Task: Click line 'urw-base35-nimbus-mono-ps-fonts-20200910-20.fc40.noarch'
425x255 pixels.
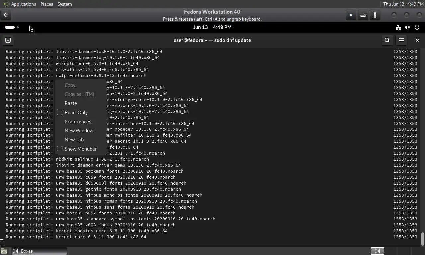Action: [x=129, y=195]
